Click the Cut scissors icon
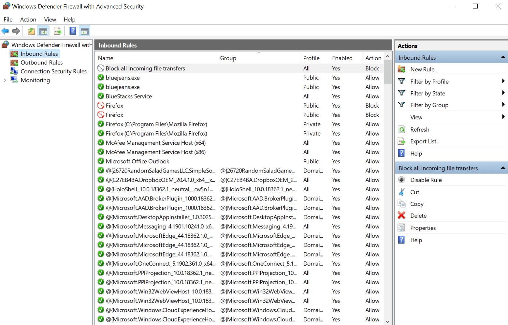The width and height of the screenshot is (508, 325). point(402,192)
